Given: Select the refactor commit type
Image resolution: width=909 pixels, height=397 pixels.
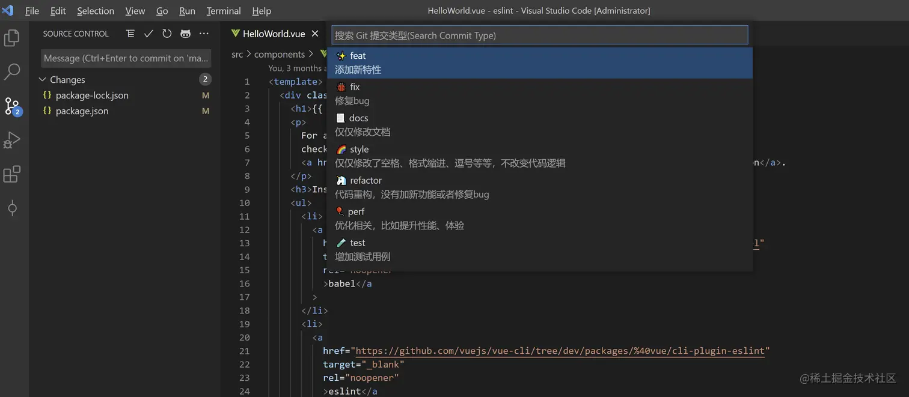Looking at the screenshot, I should pos(540,188).
